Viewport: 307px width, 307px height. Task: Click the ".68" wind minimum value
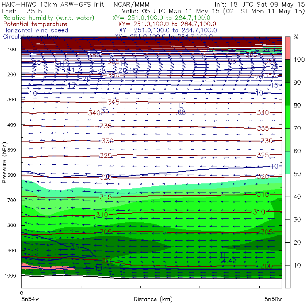[181, 112]
